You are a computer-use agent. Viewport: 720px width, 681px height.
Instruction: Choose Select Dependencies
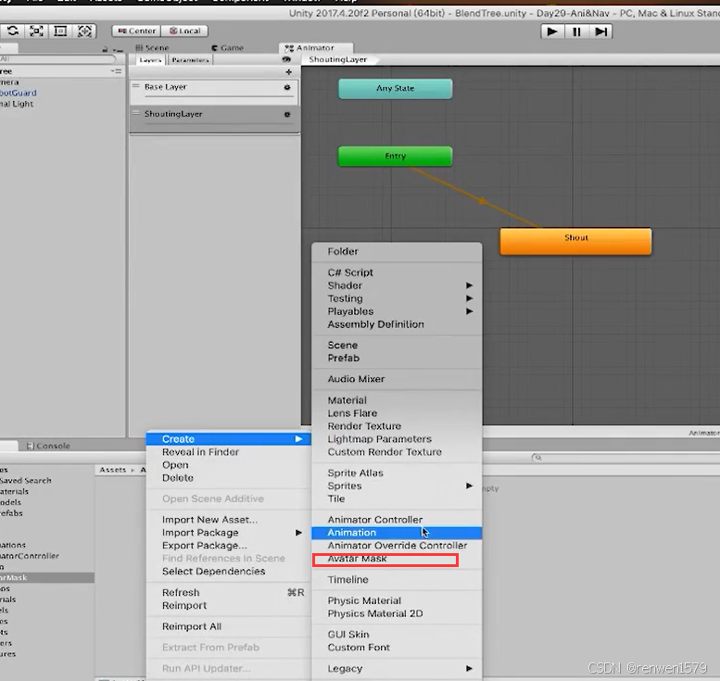[x=228, y=572]
